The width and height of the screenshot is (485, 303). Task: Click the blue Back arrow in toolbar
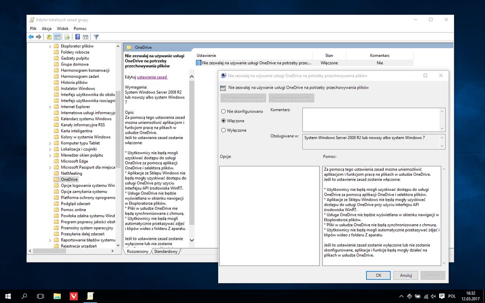click(31, 37)
